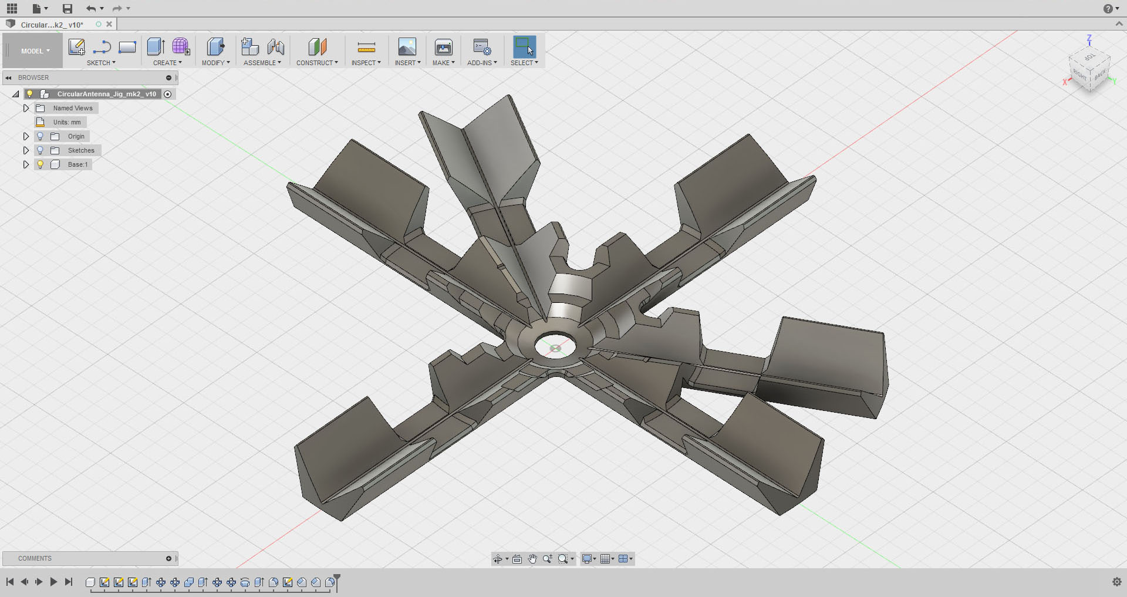Open timeline settings gear
Viewport: 1127px width, 597px height.
tap(1116, 582)
